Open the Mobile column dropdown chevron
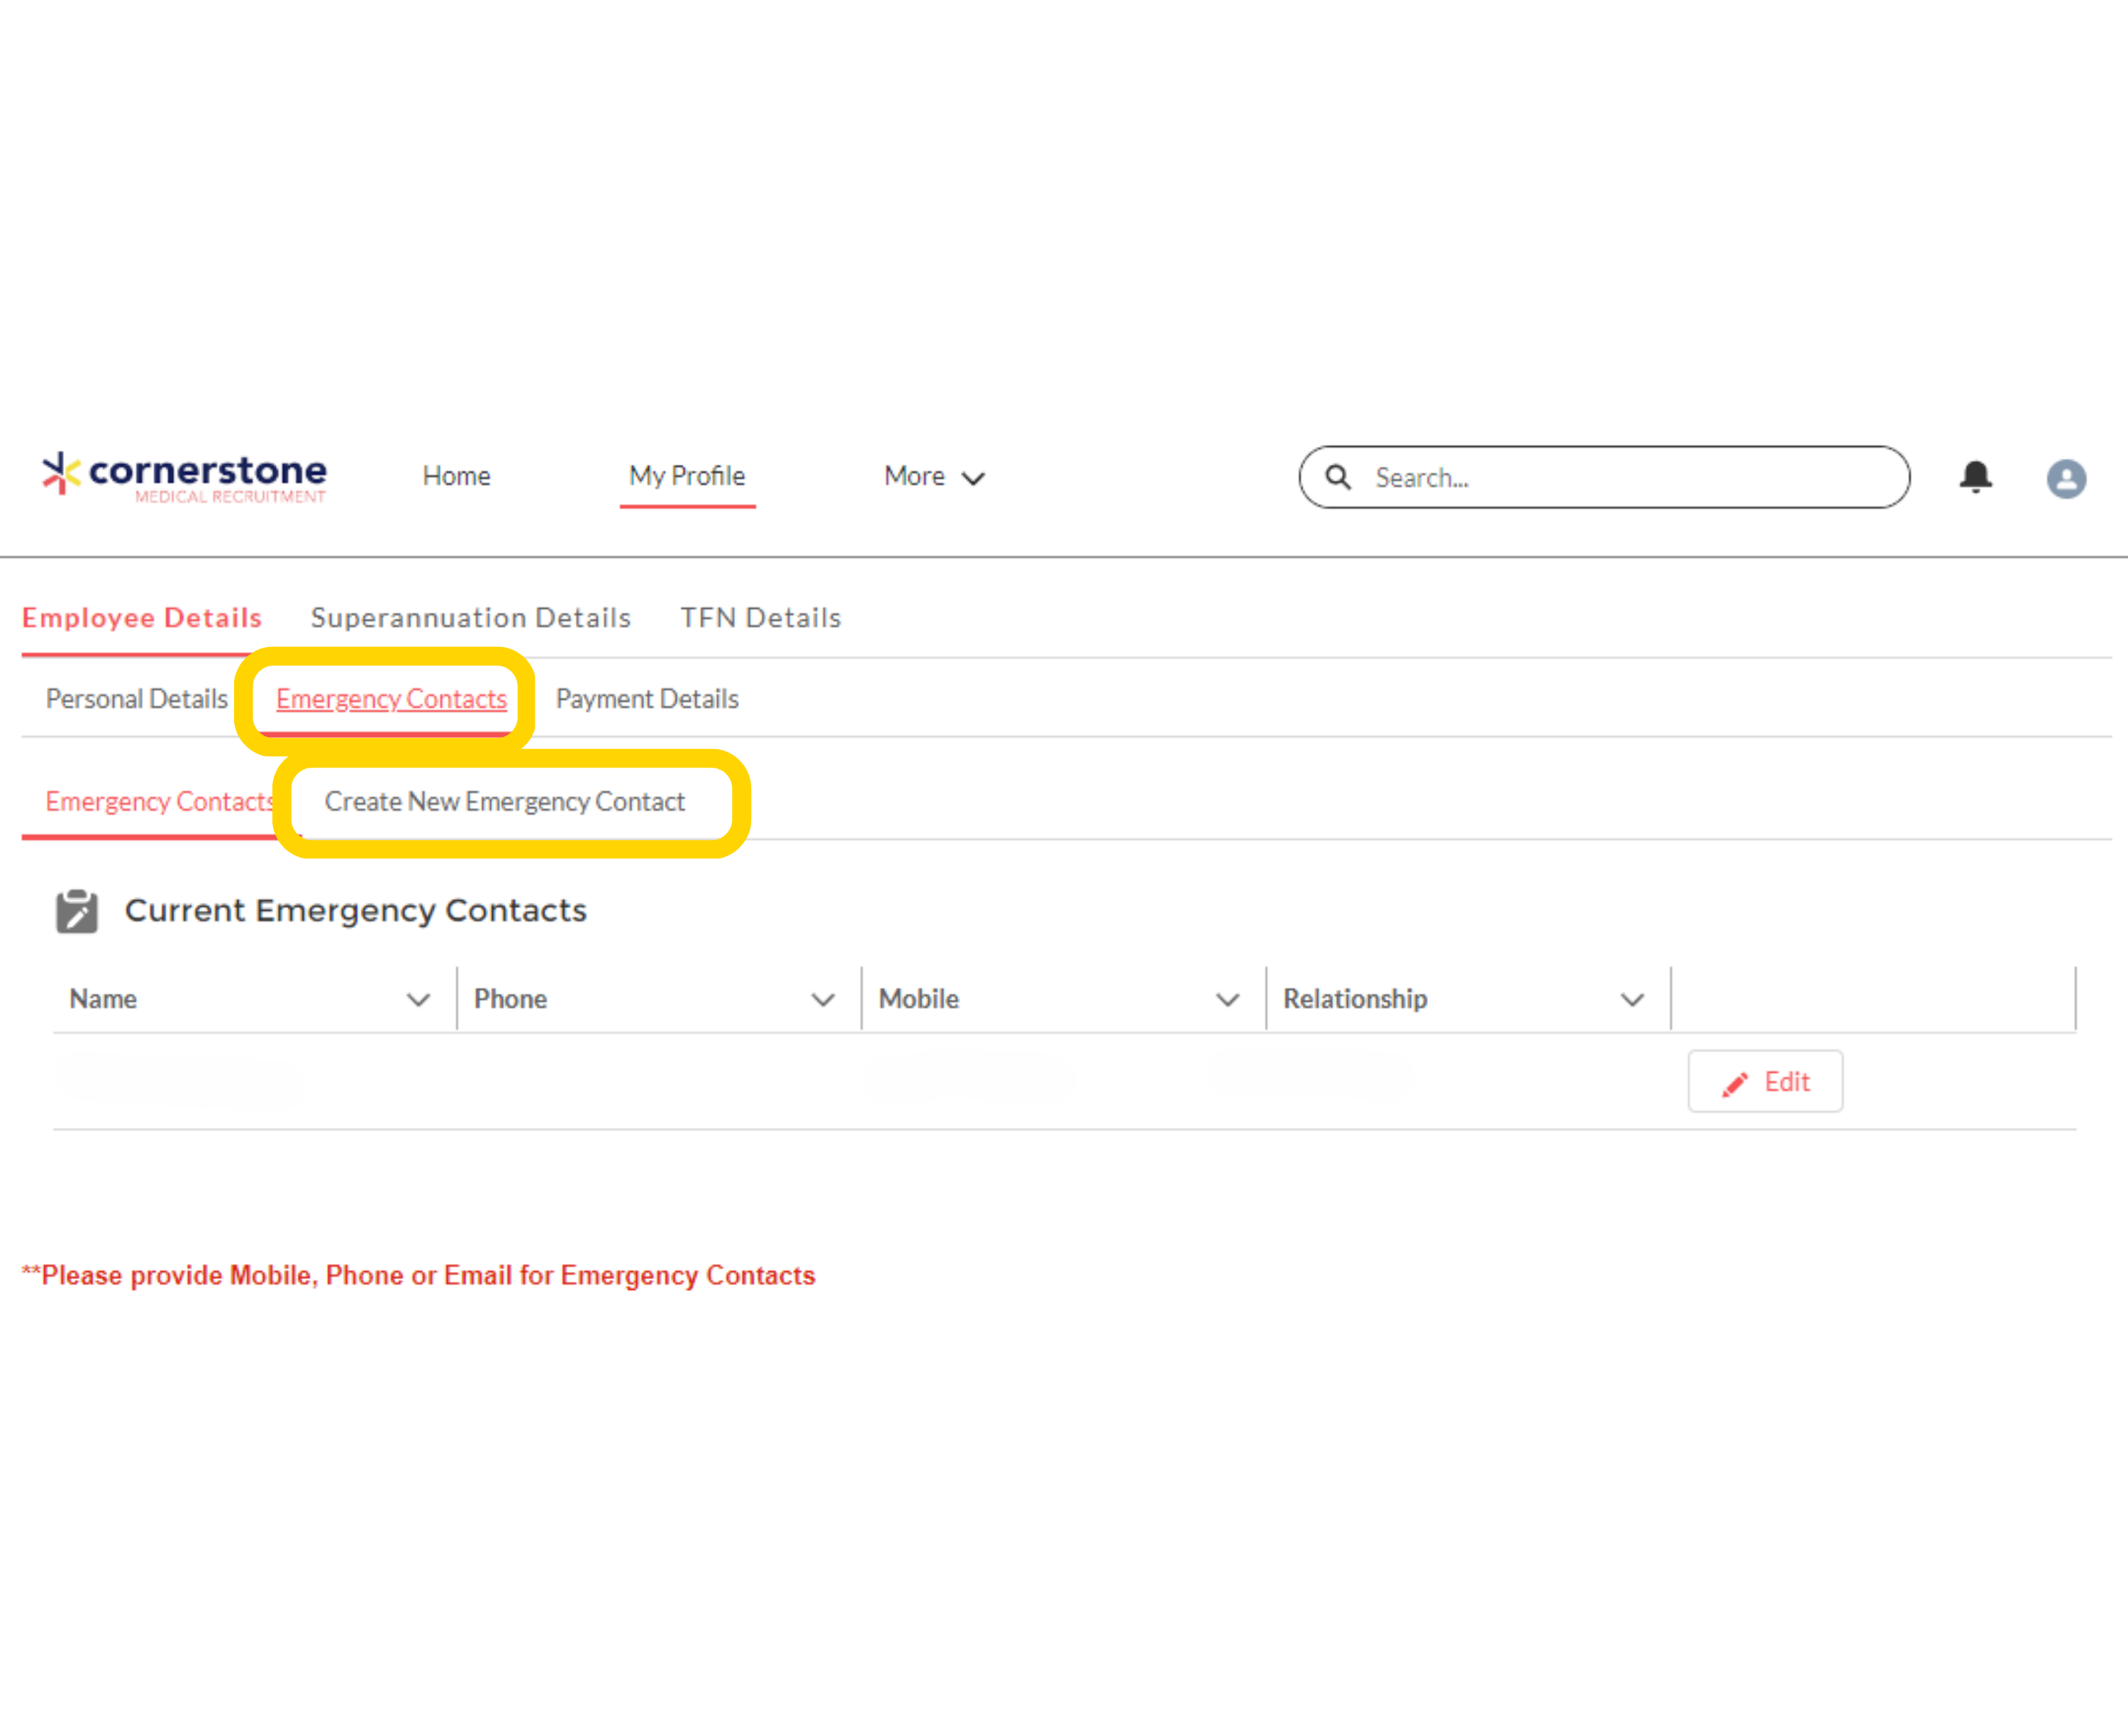The image size is (2128, 1736). [1227, 999]
